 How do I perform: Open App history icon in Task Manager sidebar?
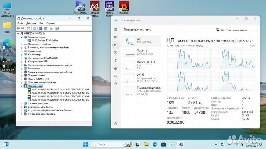click(x=116, y=53)
